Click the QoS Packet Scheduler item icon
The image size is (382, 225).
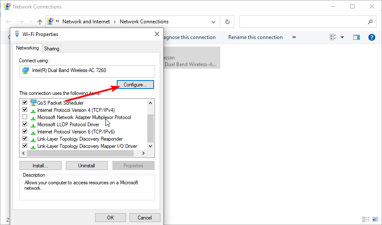tap(33, 103)
